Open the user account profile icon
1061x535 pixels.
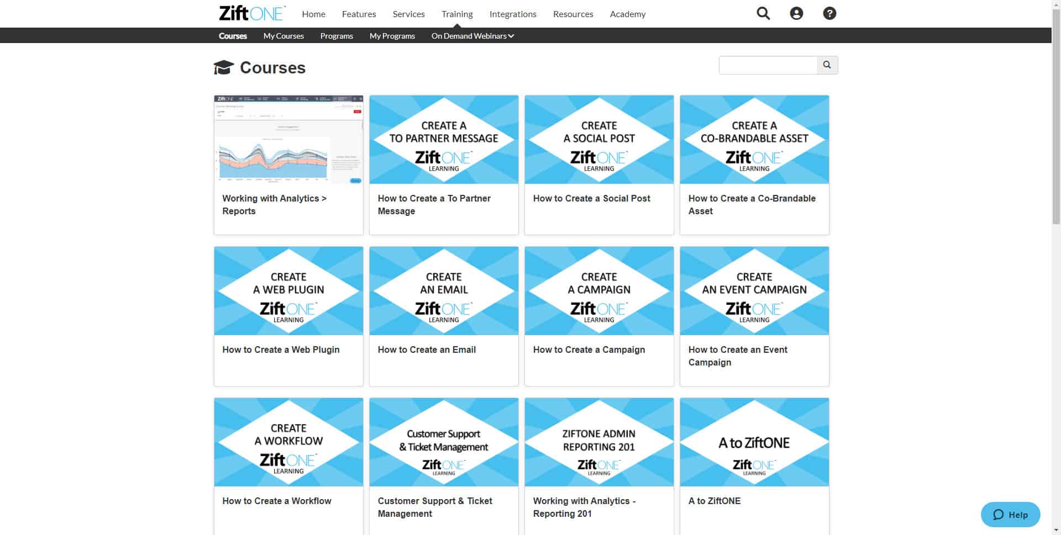[796, 13]
